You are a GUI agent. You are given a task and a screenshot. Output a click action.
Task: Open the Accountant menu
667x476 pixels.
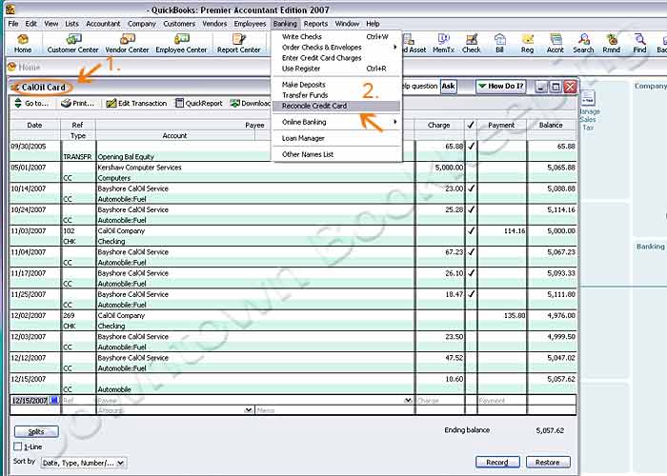coord(103,24)
